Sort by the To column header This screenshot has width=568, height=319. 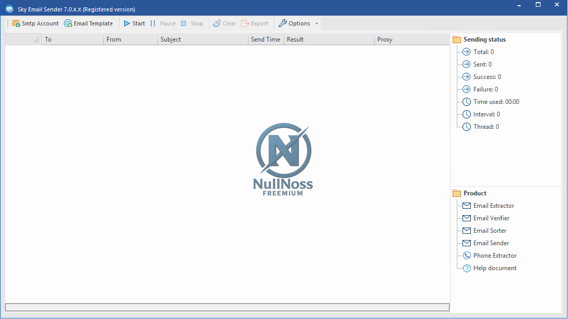pyautogui.click(x=73, y=39)
